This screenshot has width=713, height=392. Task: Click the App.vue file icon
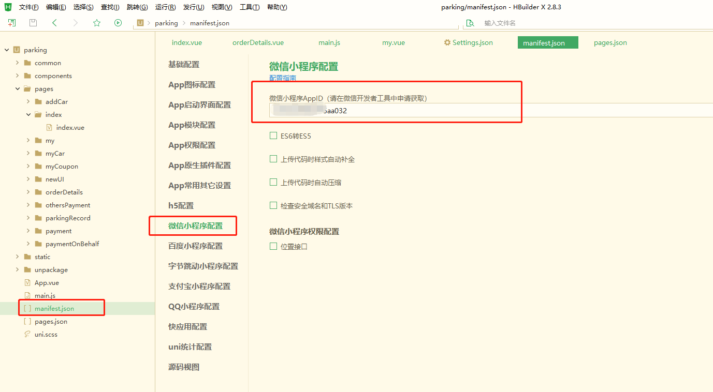27,283
